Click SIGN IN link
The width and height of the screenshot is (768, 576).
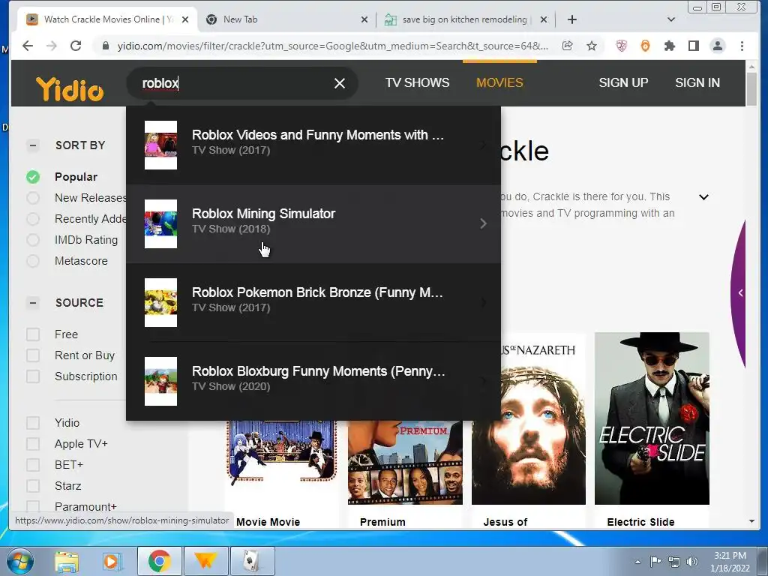point(697,82)
